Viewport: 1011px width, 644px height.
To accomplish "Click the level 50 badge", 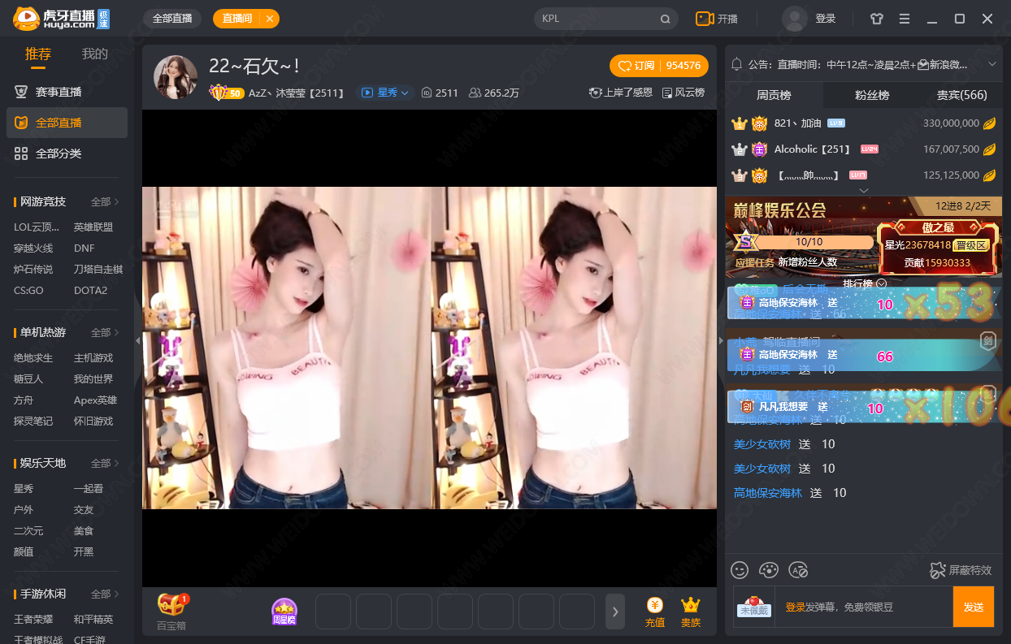I will tap(227, 93).
